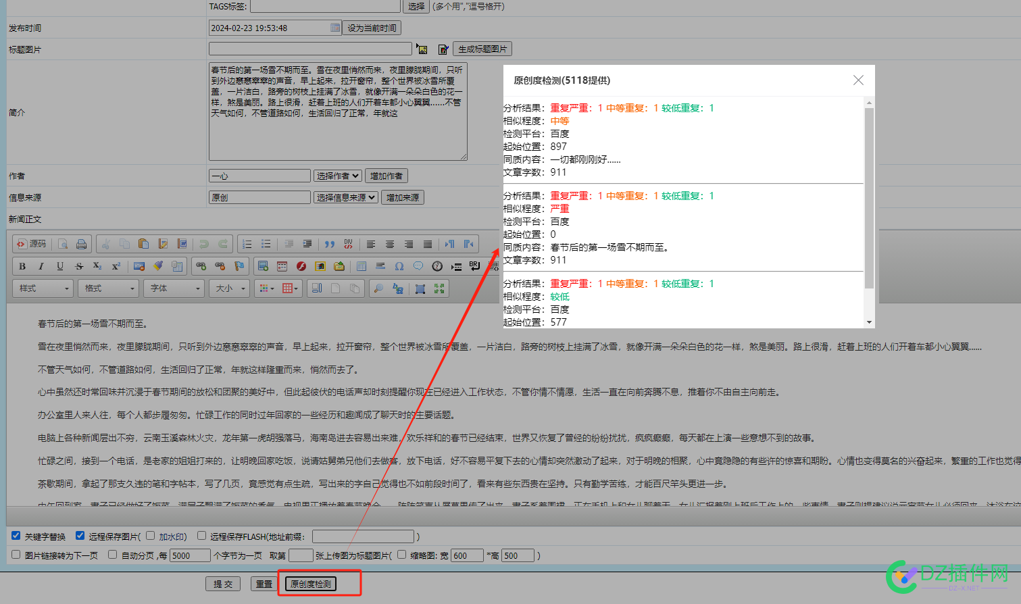Open 选择作者 dropdown
This screenshot has height=604, width=1021.
[338, 176]
